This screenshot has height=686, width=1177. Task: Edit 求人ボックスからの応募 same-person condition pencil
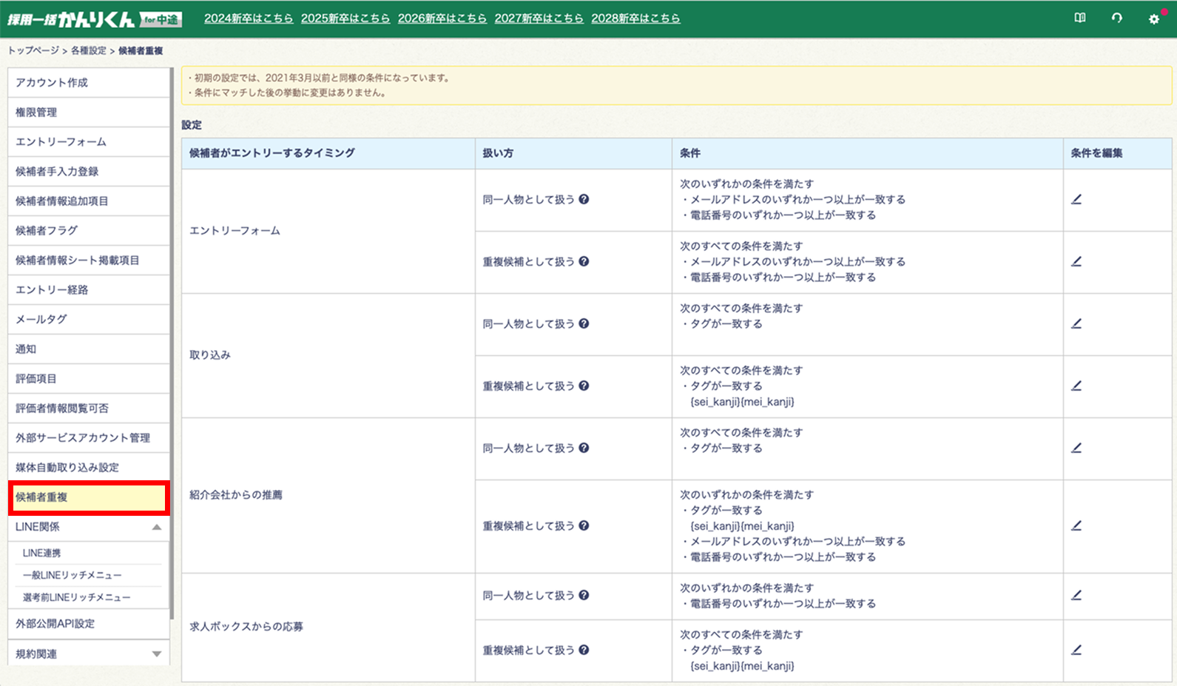pos(1076,595)
